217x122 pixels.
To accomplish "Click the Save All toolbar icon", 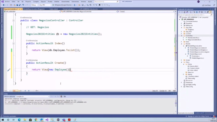I will (20, 5).
